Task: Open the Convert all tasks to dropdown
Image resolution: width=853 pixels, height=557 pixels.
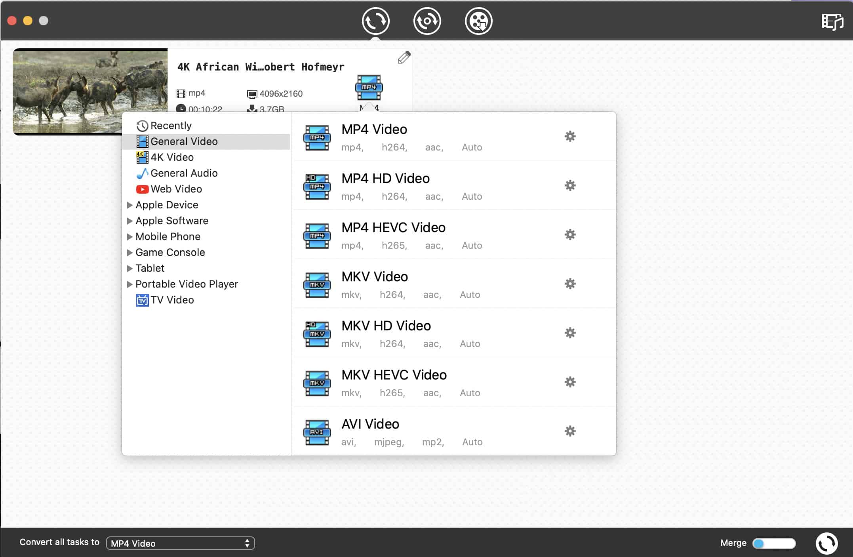Action: [x=180, y=543]
